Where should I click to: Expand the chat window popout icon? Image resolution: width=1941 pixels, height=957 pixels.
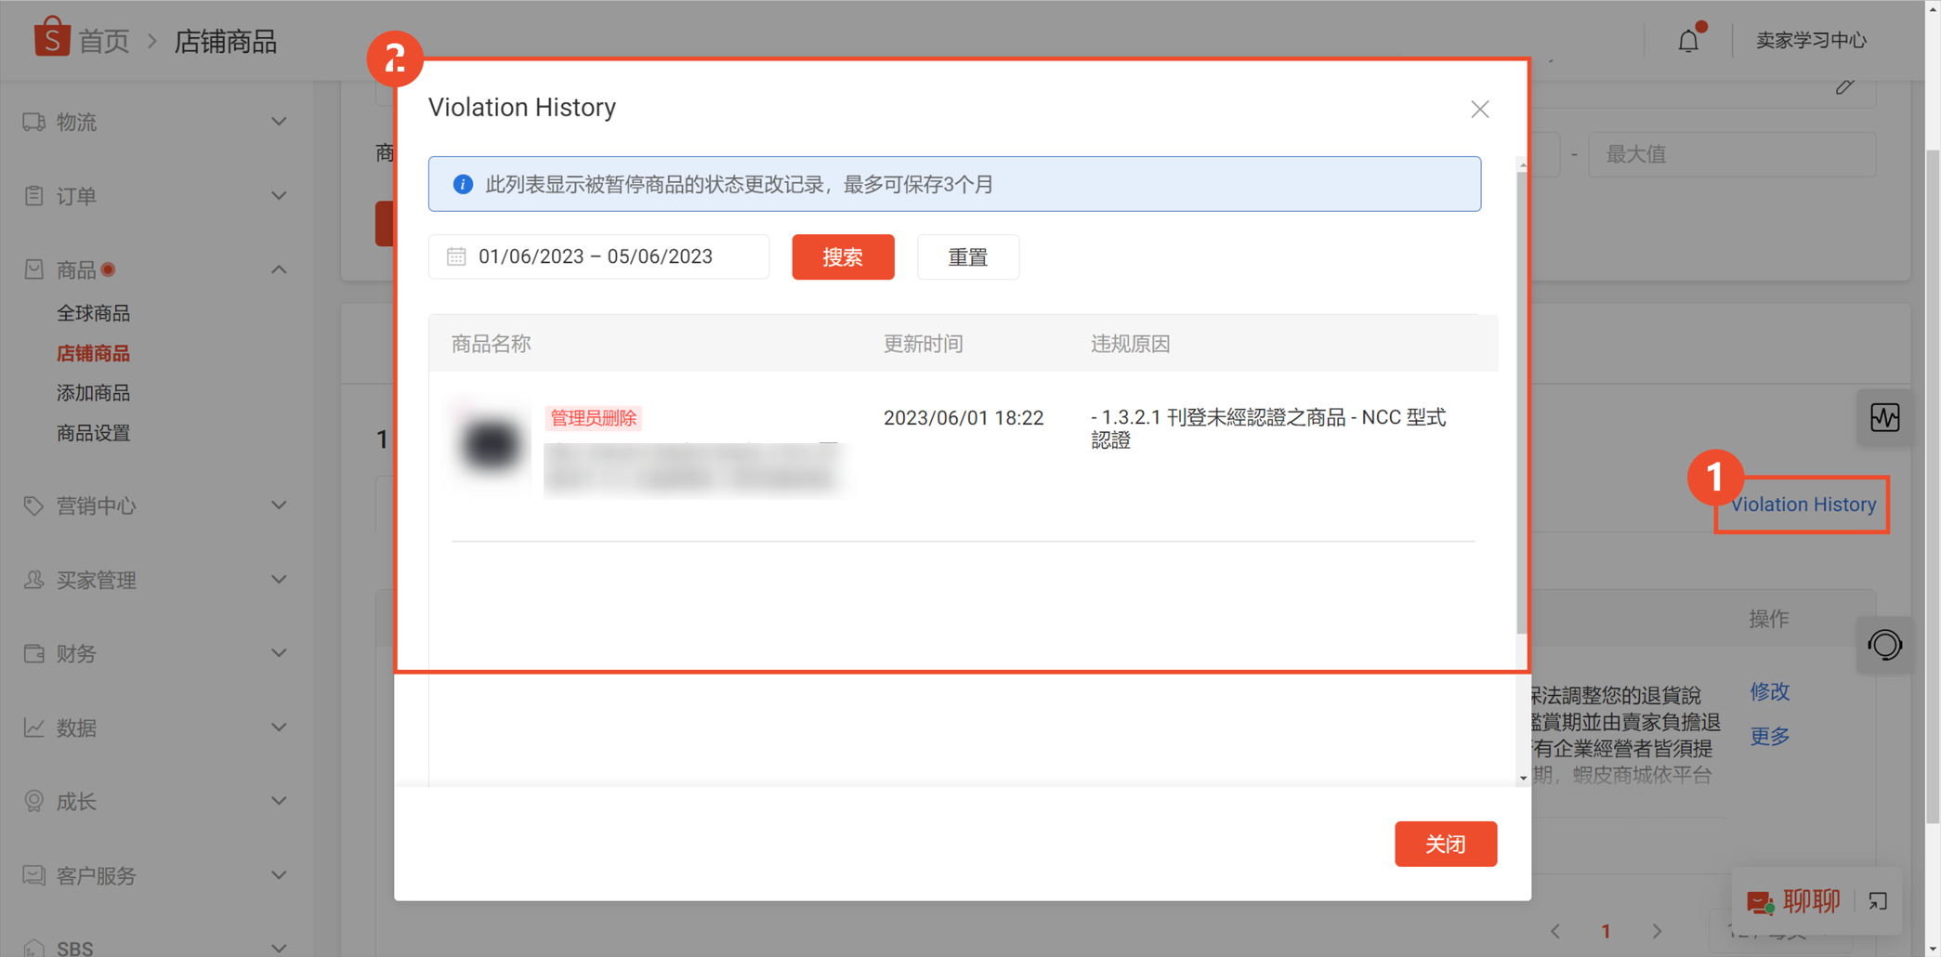tap(1878, 900)
